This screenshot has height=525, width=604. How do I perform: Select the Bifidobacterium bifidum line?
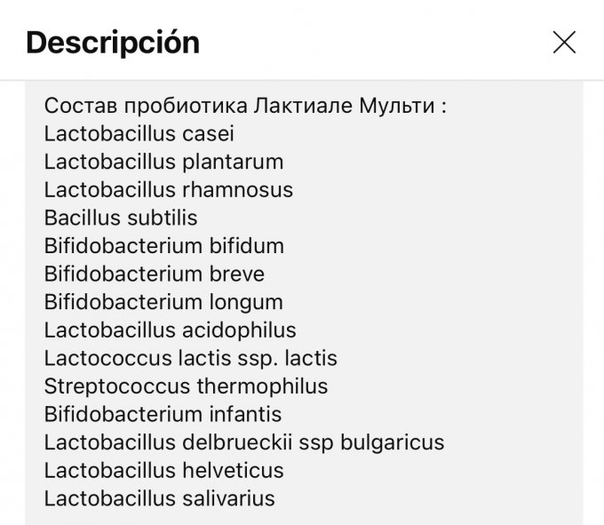(163, 246)
